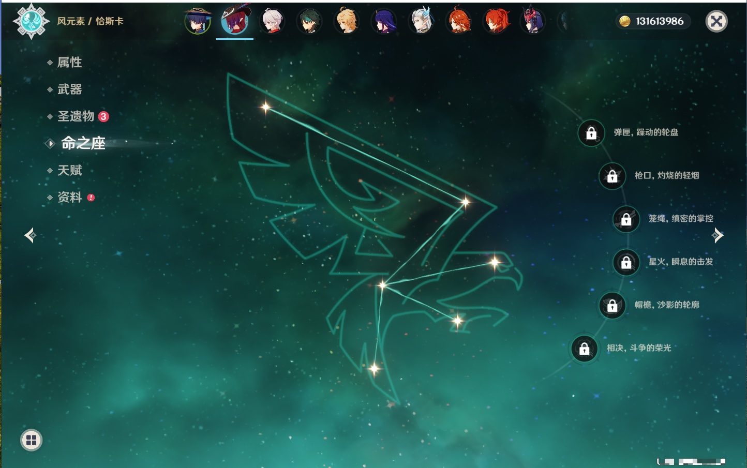
Task: Click the Anemo element emblem icon
Action: click(x=31, y=21)
